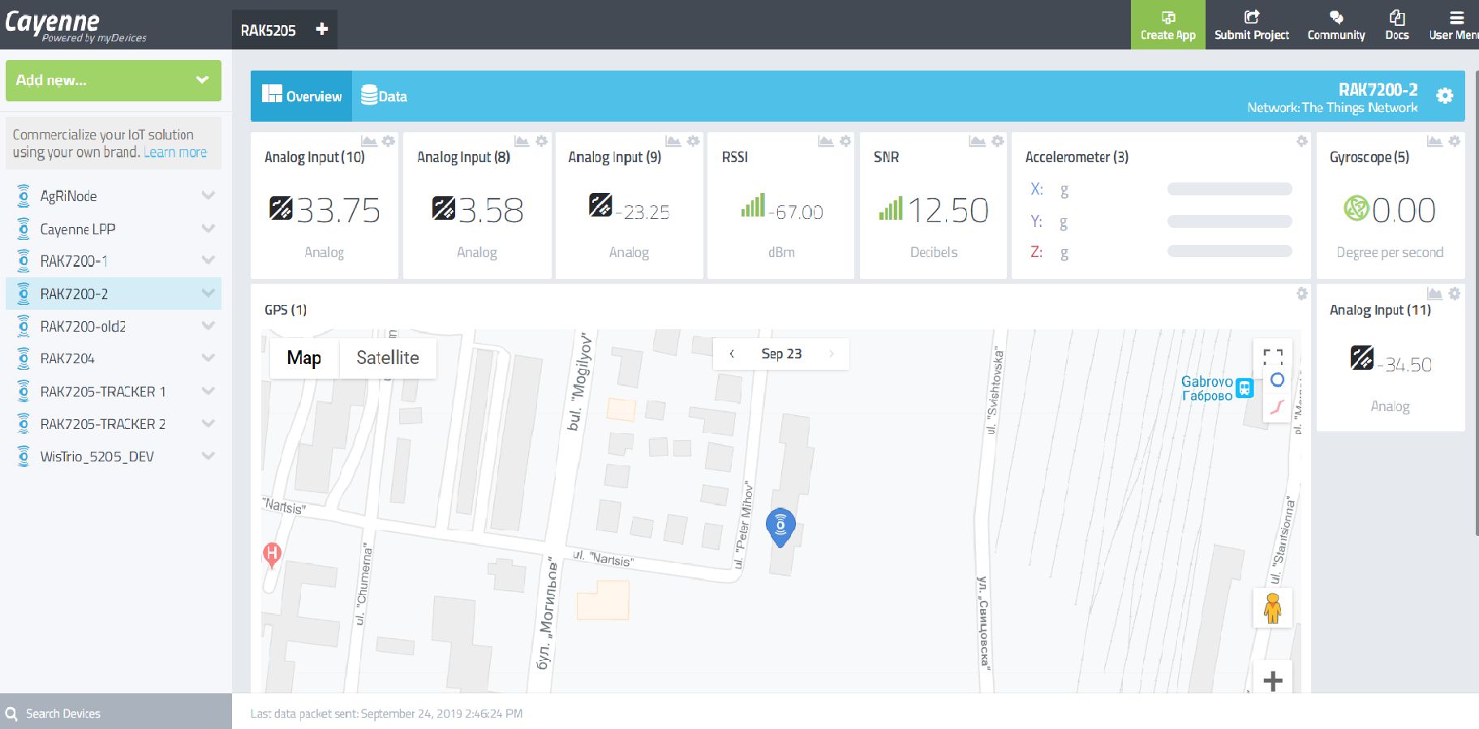
Task: Open the Create App button
Action: coord(1167,25)
